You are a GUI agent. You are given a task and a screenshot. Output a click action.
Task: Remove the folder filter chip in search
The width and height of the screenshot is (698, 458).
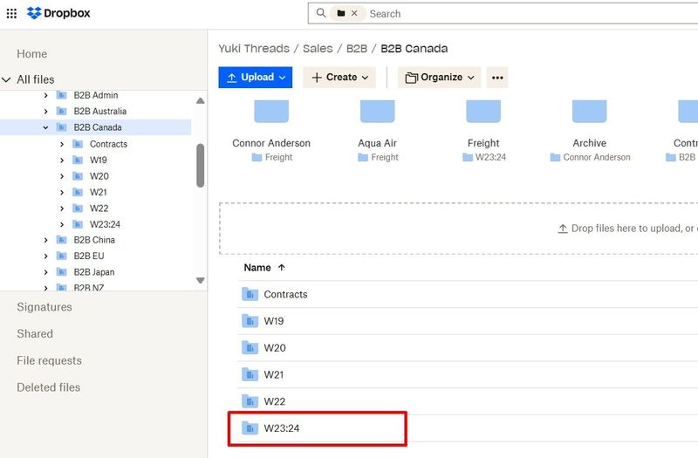tap(355, 14)
